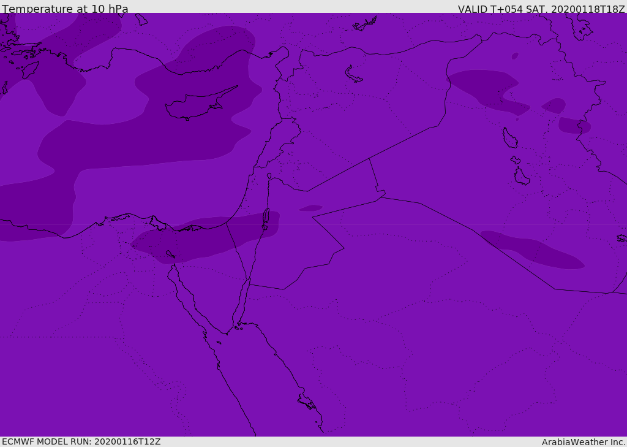
Task: Click the 'ECMWF MODEL RUN: 20200116T12Z' footer text
Action: point(81,441)
